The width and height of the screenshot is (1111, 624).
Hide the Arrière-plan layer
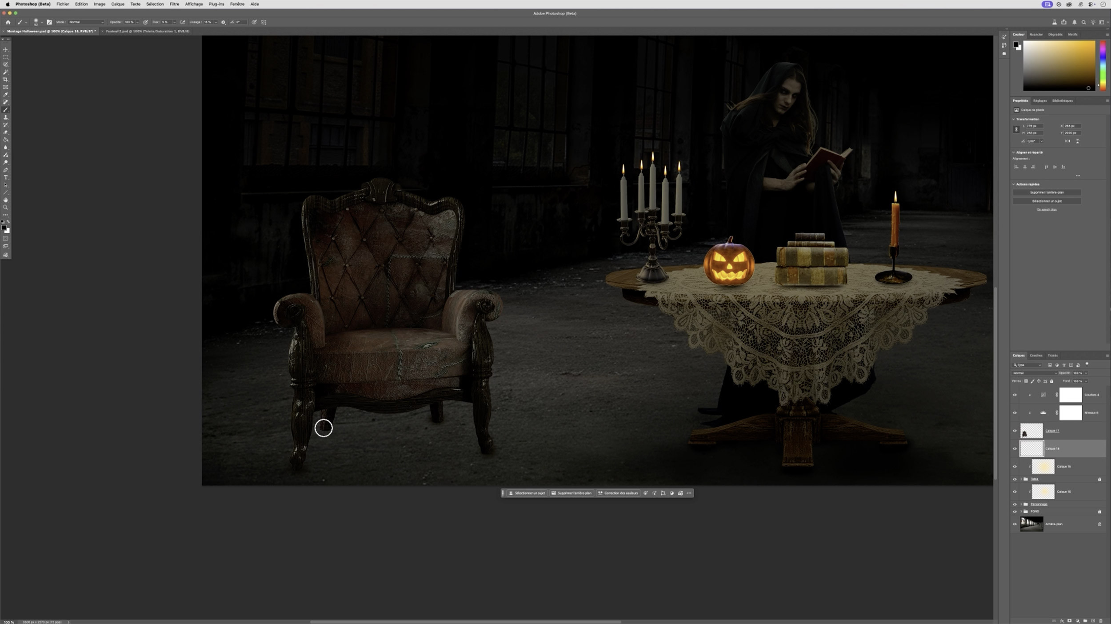coord(1015,524)
